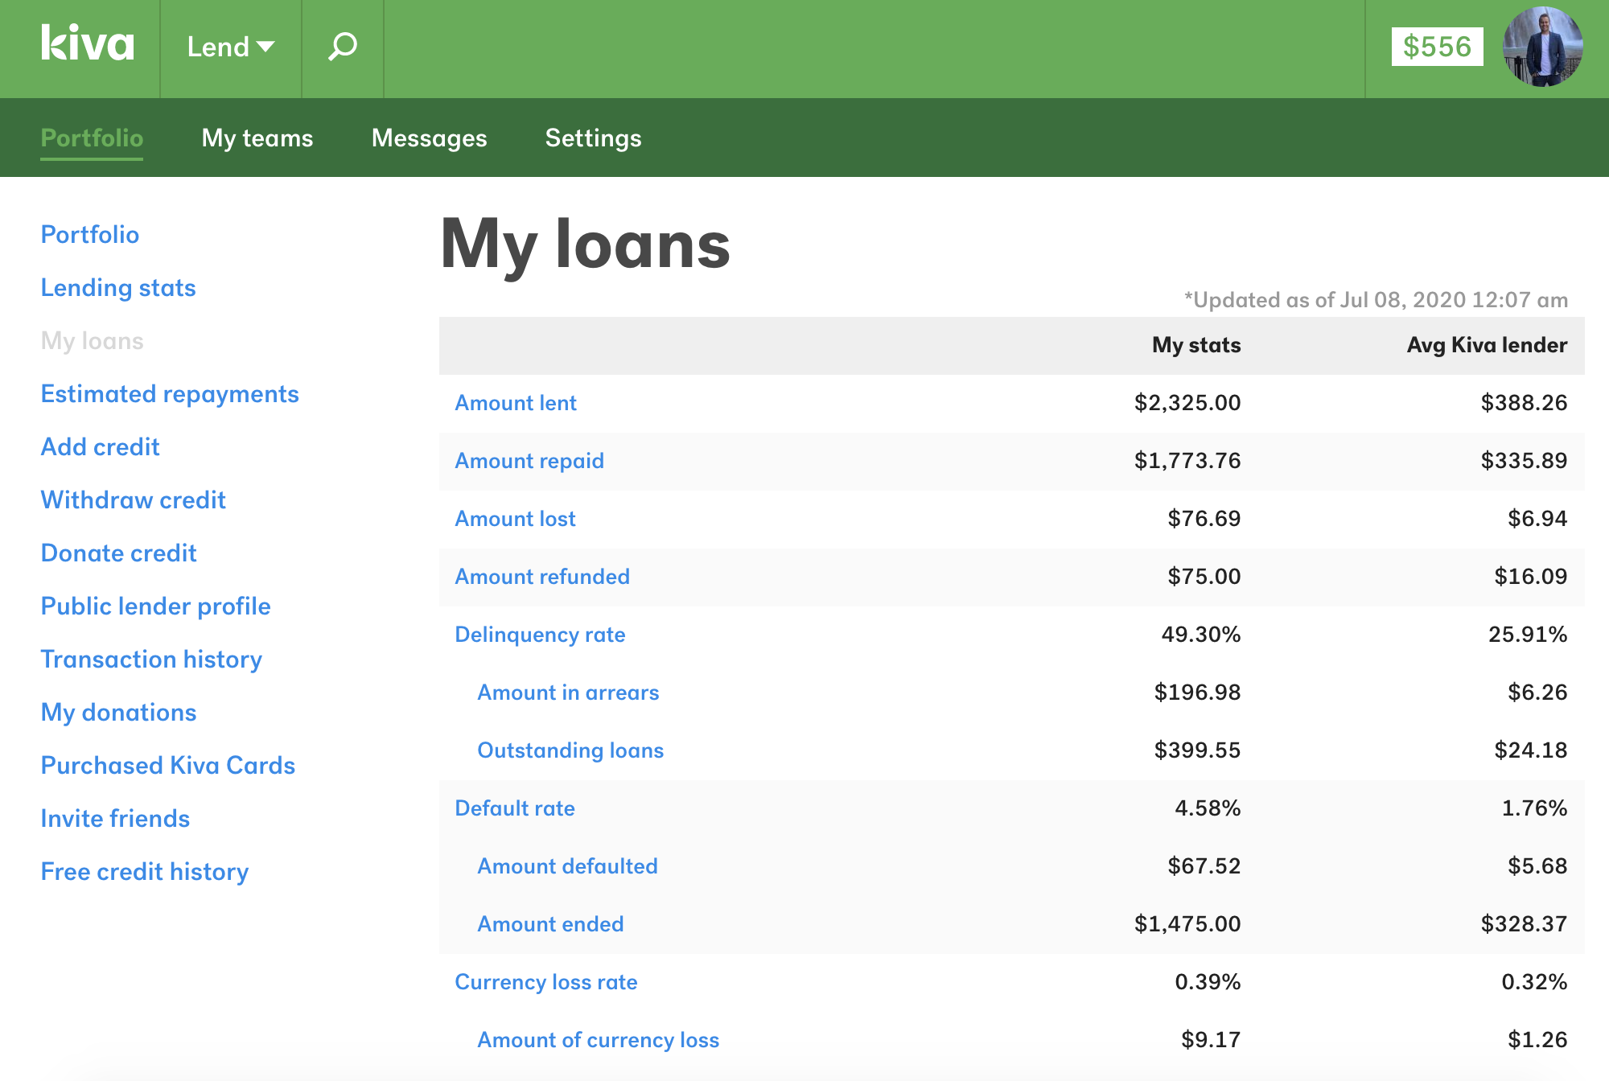Open the Amount in arrears breakdown
This screenshot has width=1609, height=1081.
(x=569, y=692)
